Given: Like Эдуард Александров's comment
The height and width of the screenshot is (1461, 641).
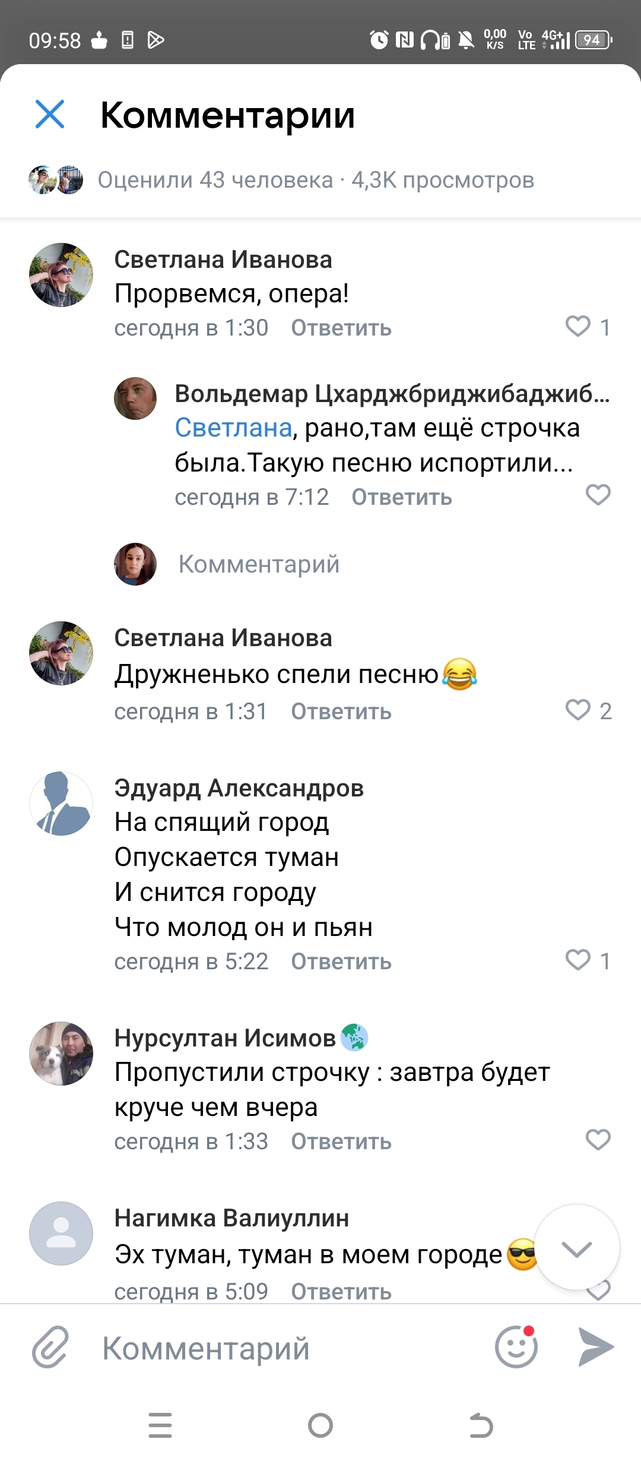Looking at the screenshot, I should (x=578, y=960).
